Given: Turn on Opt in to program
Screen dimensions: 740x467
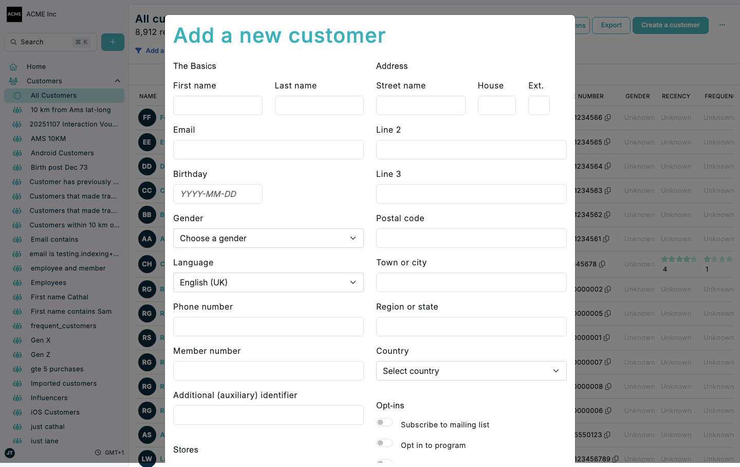Looking at the screenshot, I should 384,443.
